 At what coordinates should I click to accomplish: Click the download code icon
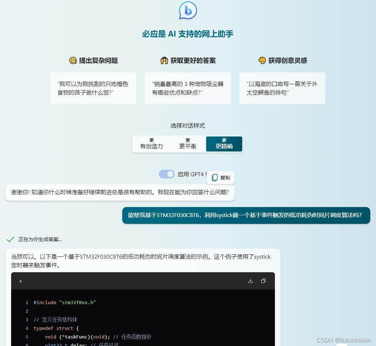pos(250,281)
